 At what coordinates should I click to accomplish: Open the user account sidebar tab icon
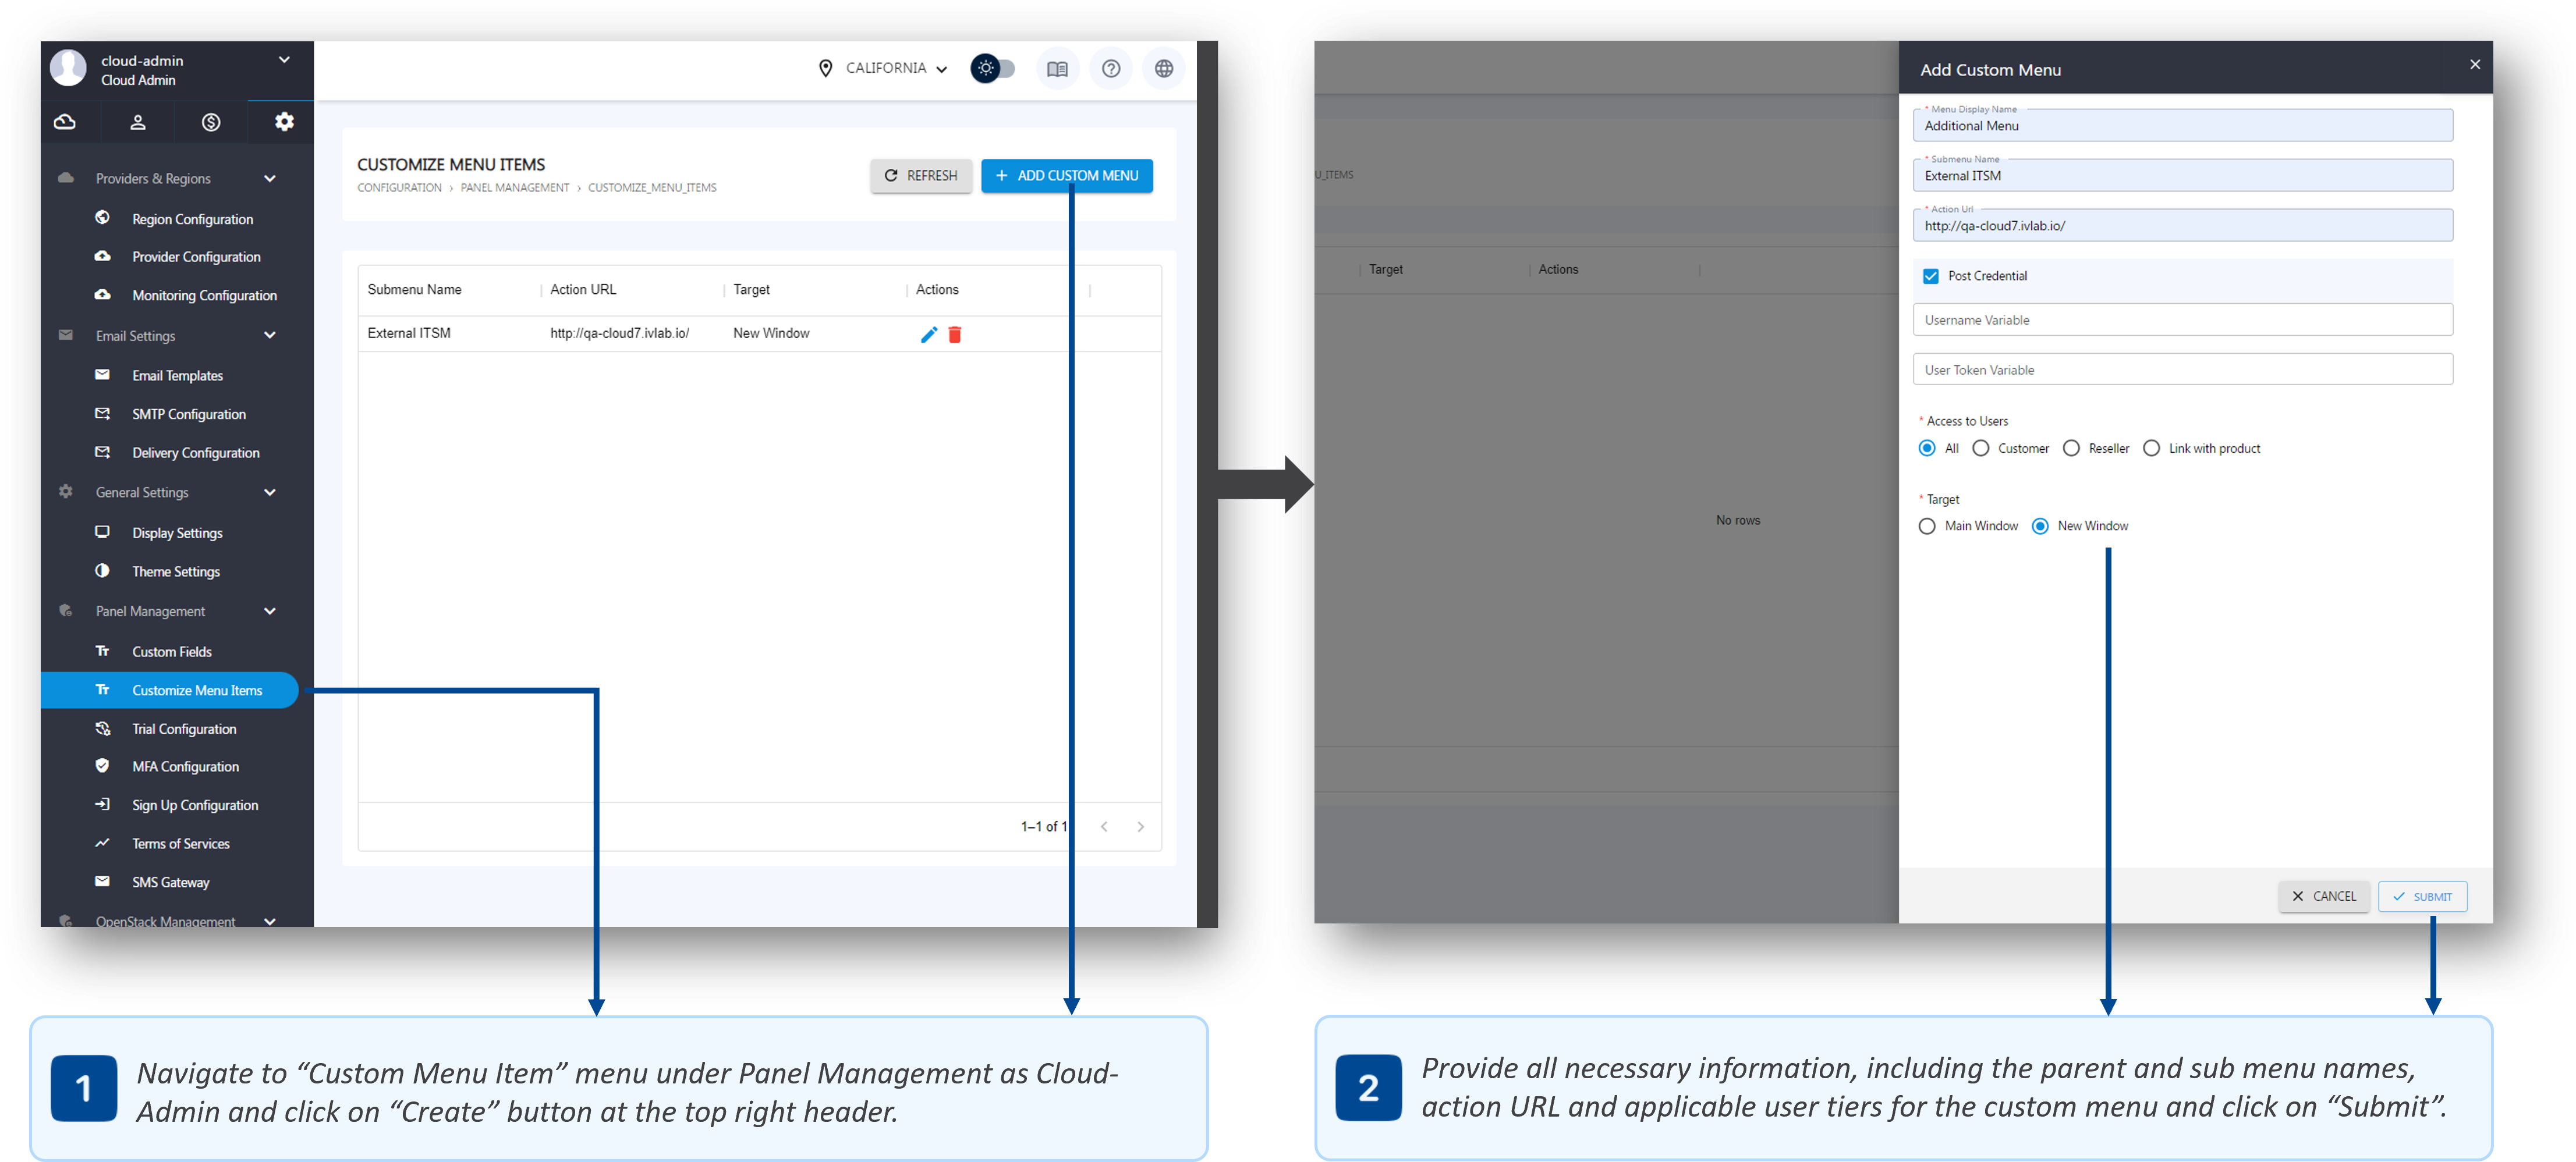[138, 122]
